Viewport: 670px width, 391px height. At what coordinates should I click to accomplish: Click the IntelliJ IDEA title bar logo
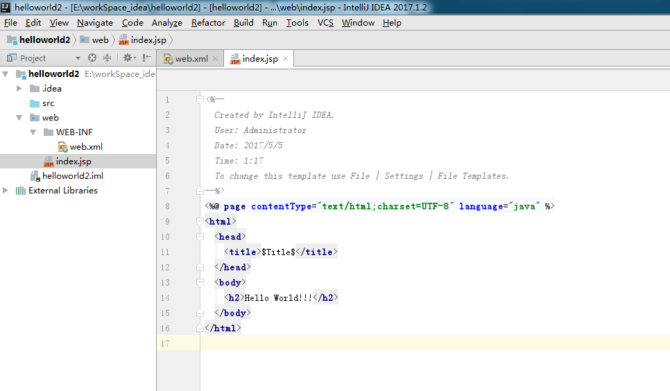[x=6, y=7]
